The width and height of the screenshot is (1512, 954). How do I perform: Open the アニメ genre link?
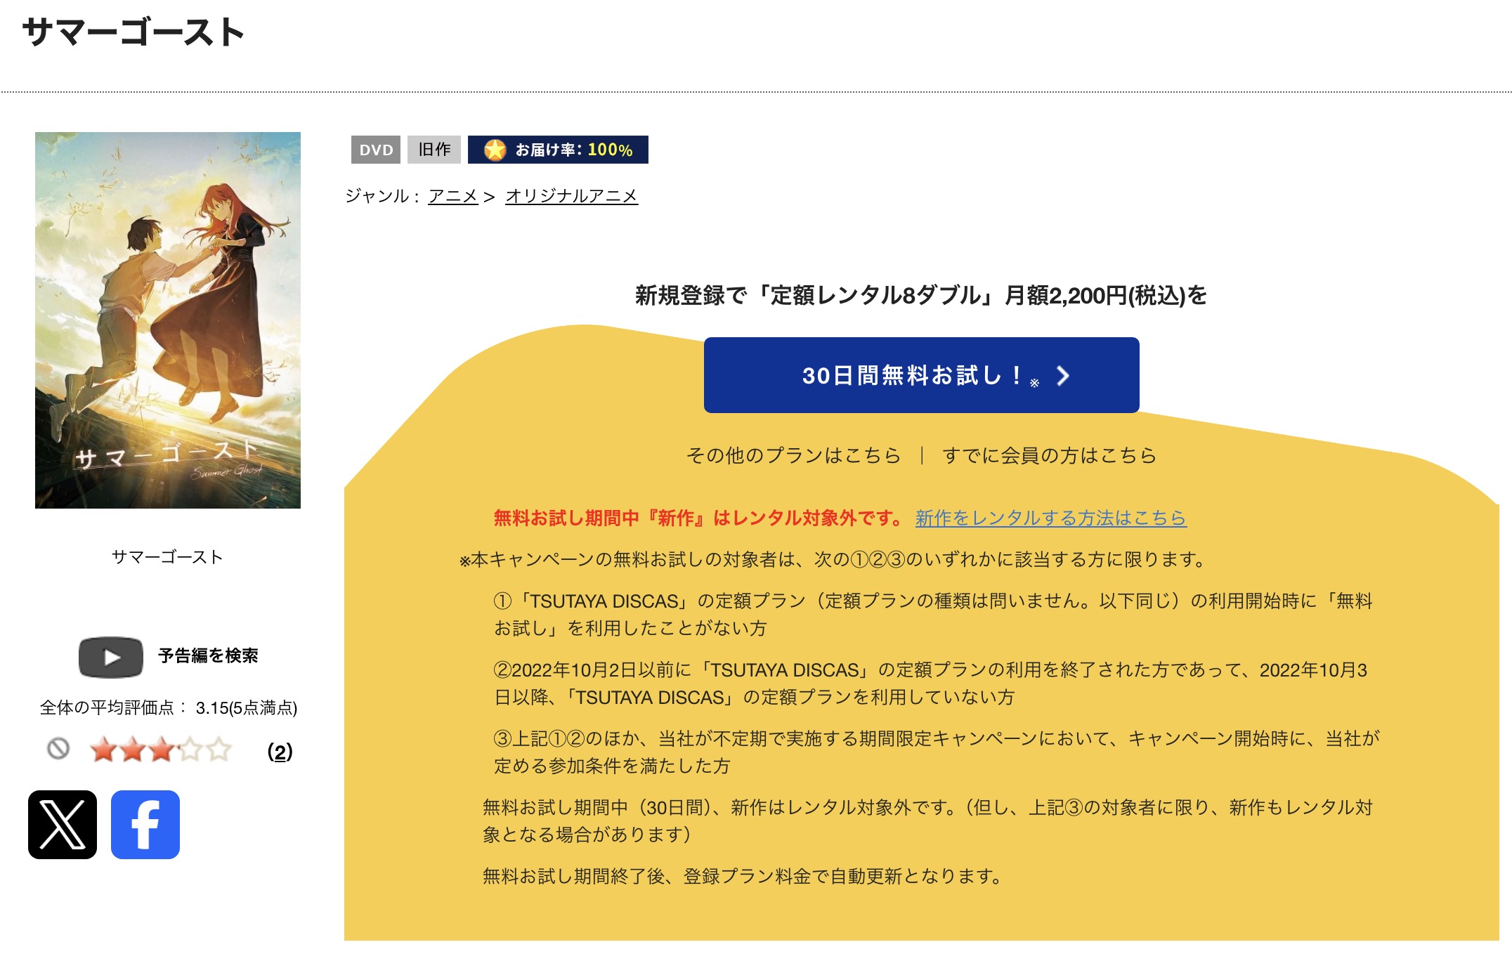tap(453, 196)
